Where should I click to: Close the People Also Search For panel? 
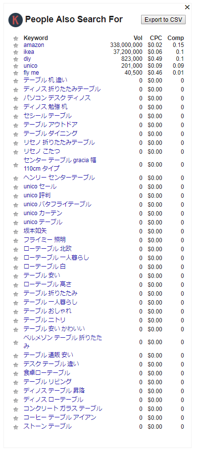click(187, 7)
